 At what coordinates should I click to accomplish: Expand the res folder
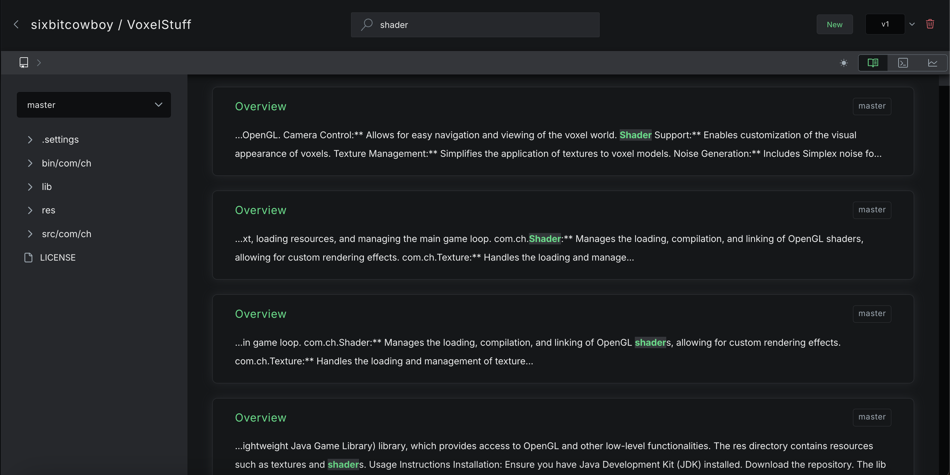coord(30,210)
